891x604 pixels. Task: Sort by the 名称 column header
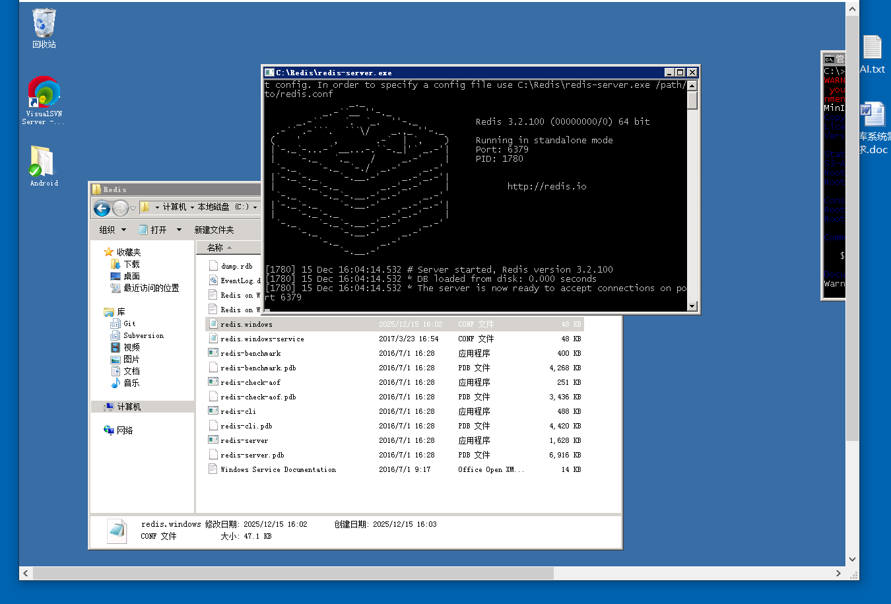click(229, 248)
